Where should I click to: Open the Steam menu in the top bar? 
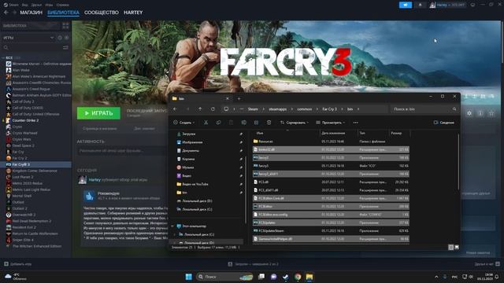coord(11,5)
